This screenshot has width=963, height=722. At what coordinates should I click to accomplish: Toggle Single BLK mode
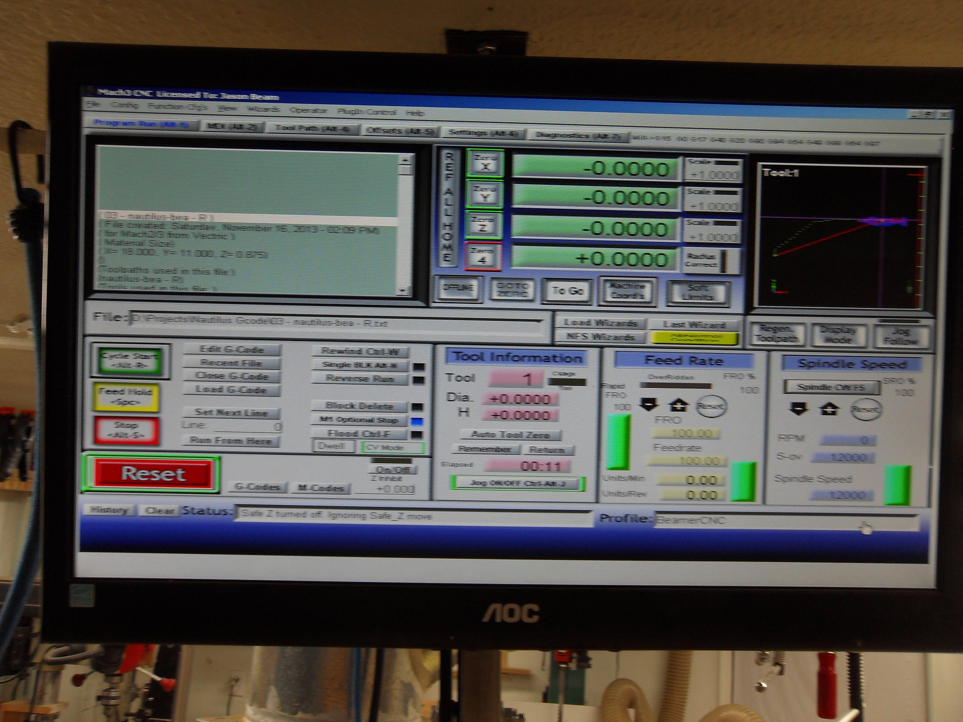(360, 365)
